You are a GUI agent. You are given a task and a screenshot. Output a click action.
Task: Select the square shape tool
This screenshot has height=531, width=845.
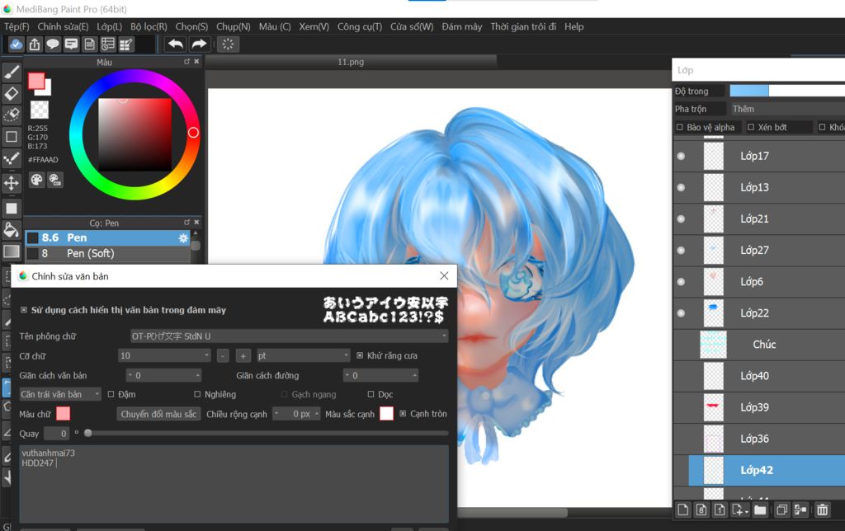tap(12, 137)
